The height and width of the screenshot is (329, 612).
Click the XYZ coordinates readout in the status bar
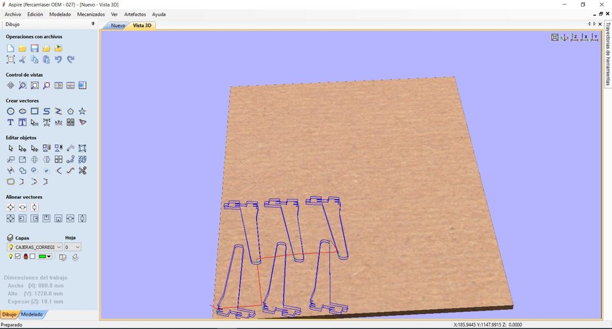point(487,324)
